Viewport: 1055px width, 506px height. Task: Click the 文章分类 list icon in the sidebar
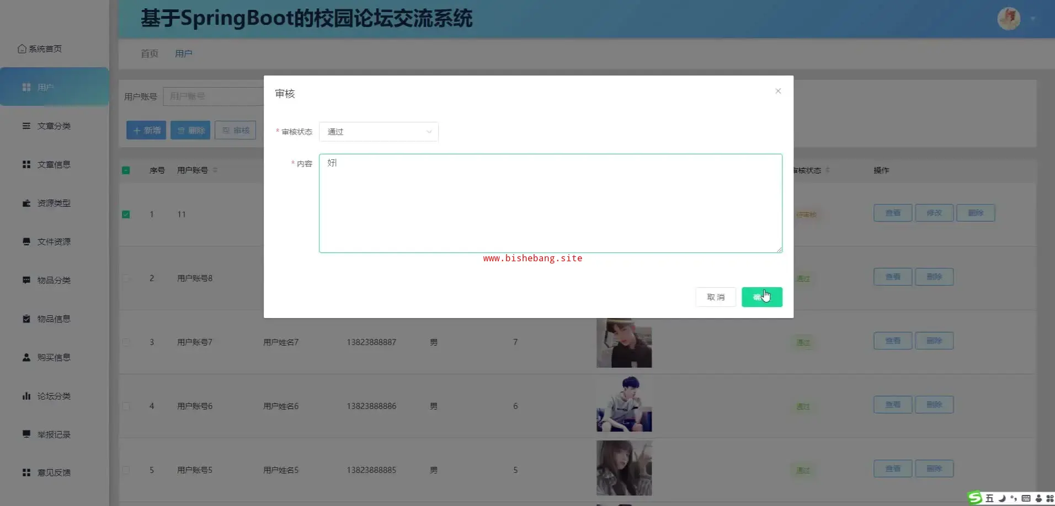26,126
